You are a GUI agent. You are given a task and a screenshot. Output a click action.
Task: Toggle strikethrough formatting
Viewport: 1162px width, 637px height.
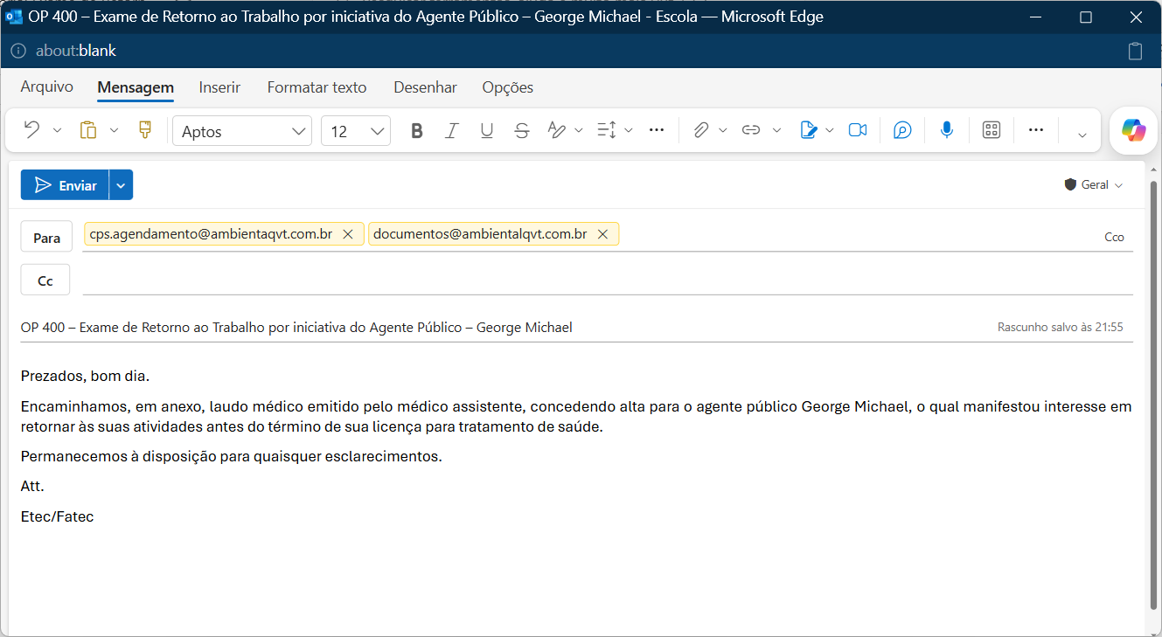pyautogui.click(x=522, y=131)
